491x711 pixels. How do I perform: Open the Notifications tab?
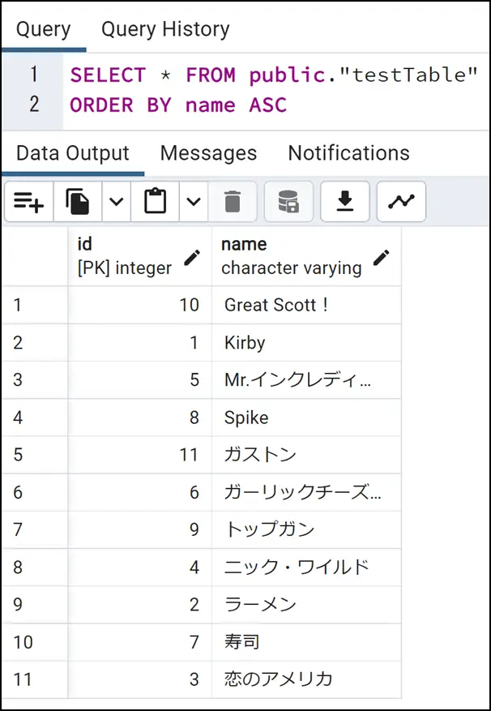pos(349,153)
